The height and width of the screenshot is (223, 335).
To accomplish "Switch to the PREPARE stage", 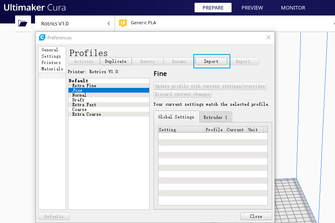I will [x=213, y=8].
